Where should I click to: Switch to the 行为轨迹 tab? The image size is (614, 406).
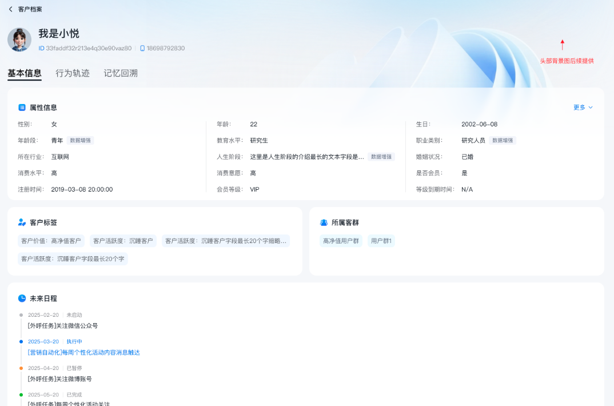(73, 73)
